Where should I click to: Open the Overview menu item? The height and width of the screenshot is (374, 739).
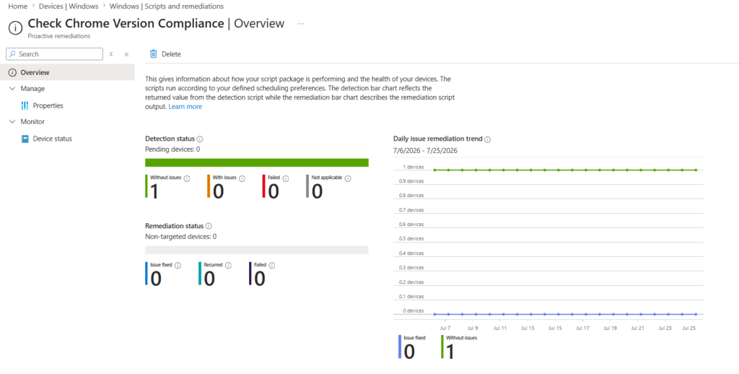pos(67,73)
